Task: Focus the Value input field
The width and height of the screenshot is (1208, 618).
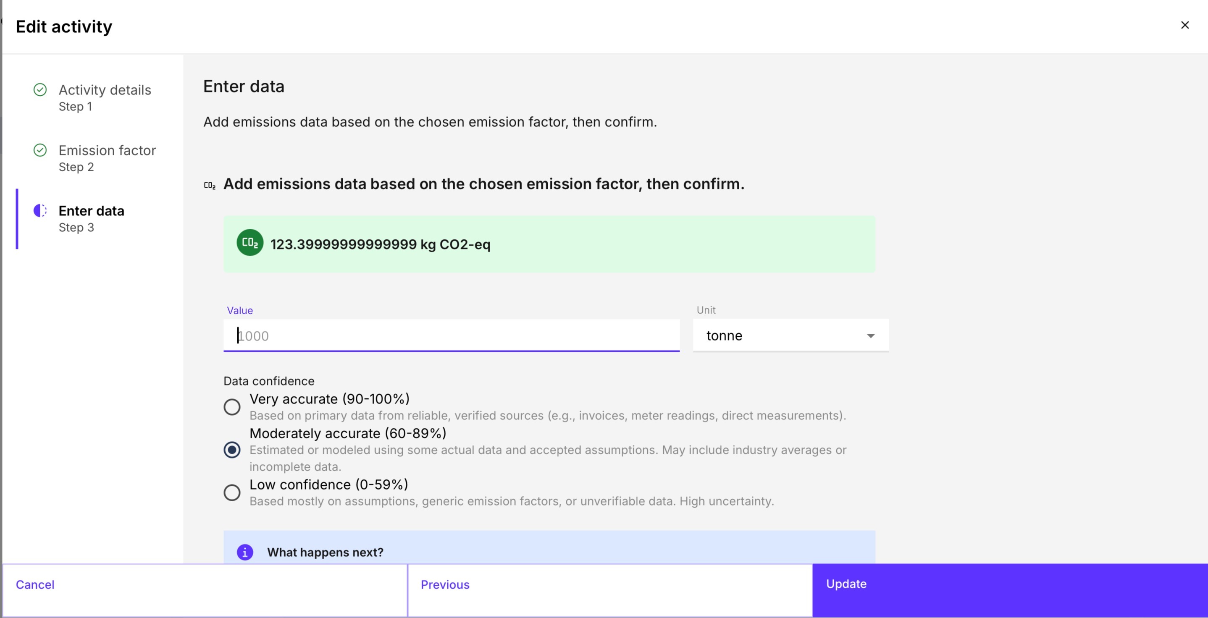Action: pyautogui.click(x=451, y=336)
